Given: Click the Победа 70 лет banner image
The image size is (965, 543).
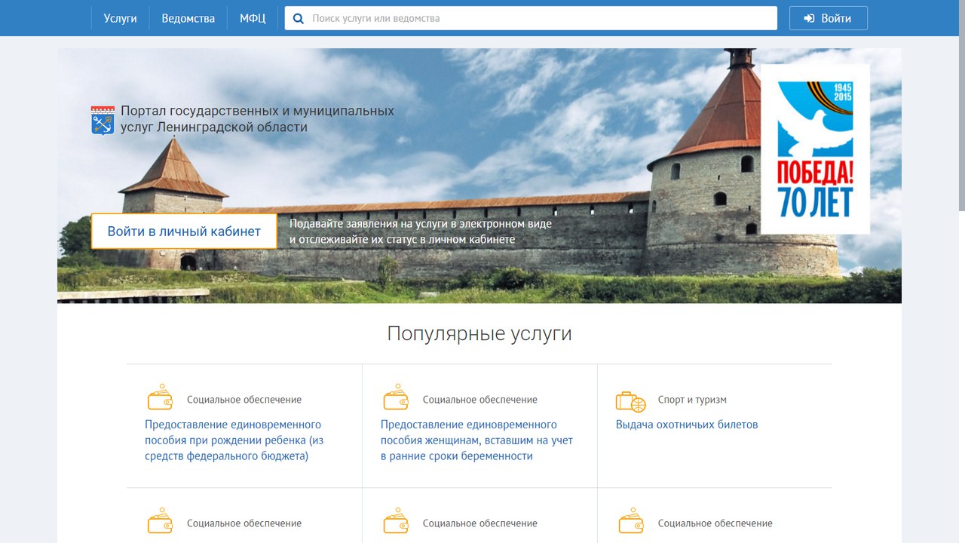Looking at the screenshot, I should point(815,149).
